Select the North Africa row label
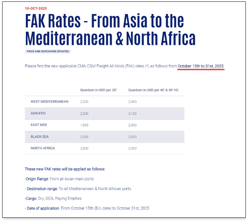Screen dimensions: 248x221 [42, 148]
